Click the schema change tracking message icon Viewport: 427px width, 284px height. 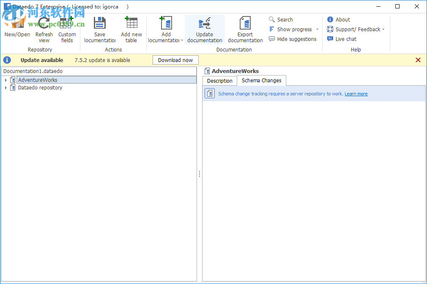pos(210,94)
